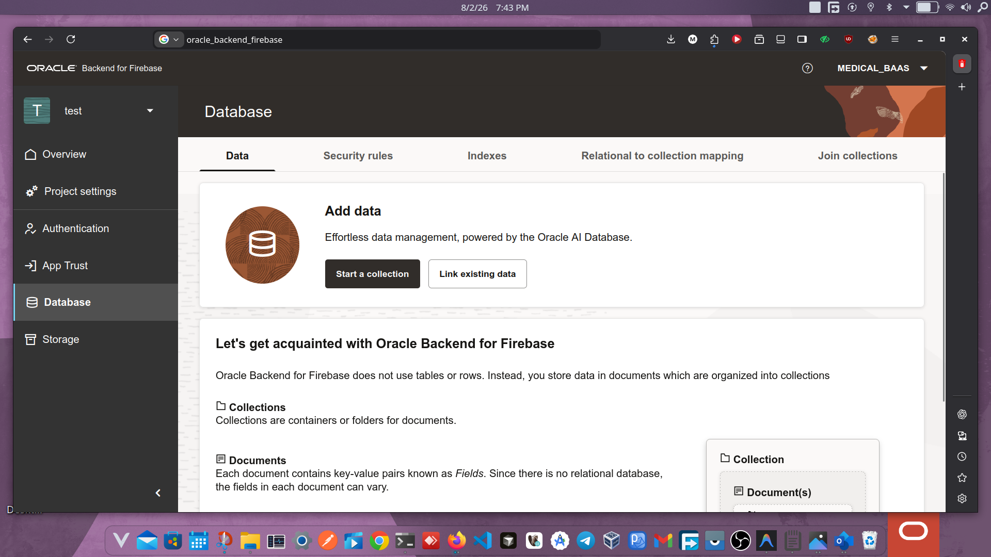
Task: Select Database in the sidebar
Action: [x=95, y=302]
